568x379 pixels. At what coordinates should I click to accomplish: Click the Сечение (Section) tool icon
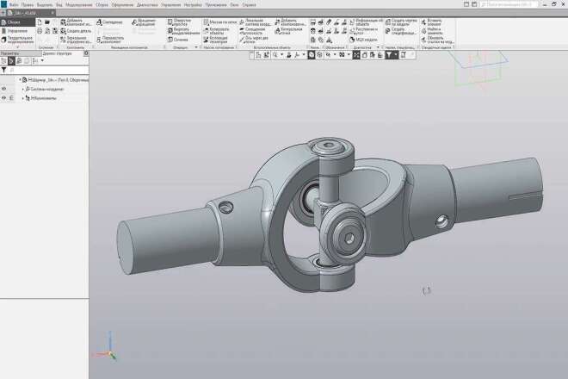click(x=170, y=40)
